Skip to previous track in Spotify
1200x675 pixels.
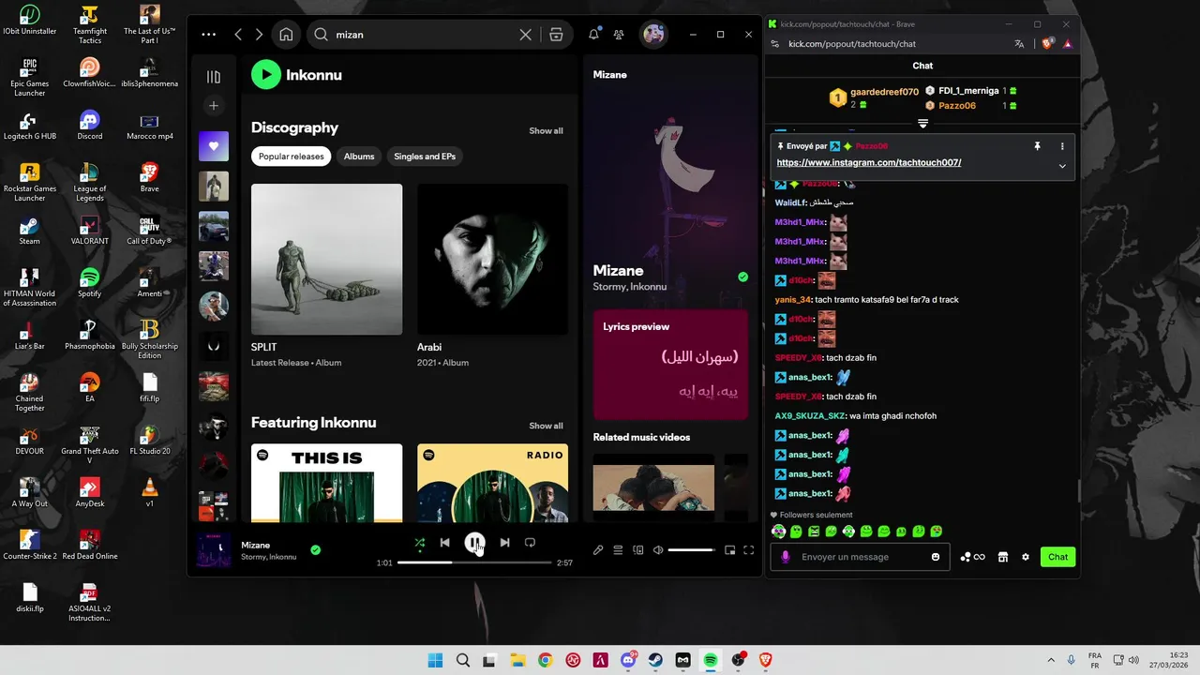click(x=445, y=543)
